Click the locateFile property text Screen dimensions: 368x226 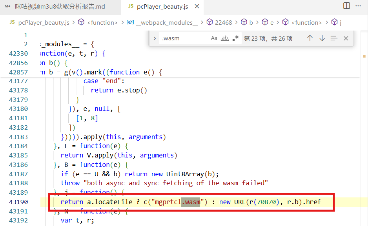pyautogui.click(x=114, y=202)
